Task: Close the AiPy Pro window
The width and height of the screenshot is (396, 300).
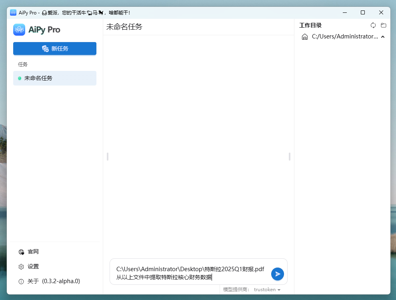Action: (381, 12)
